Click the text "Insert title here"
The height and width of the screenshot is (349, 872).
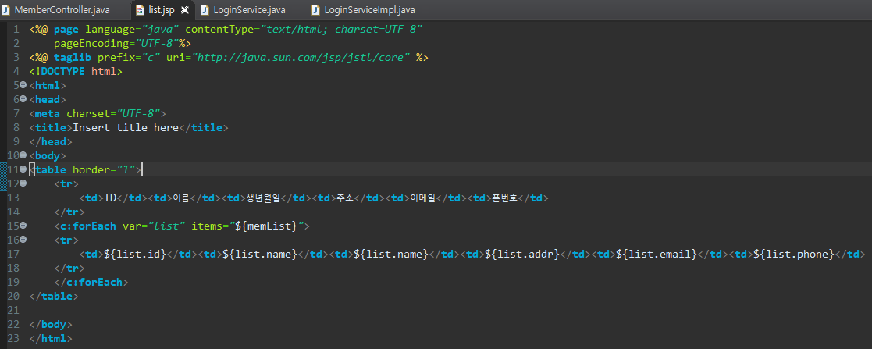tap(126, 127)
